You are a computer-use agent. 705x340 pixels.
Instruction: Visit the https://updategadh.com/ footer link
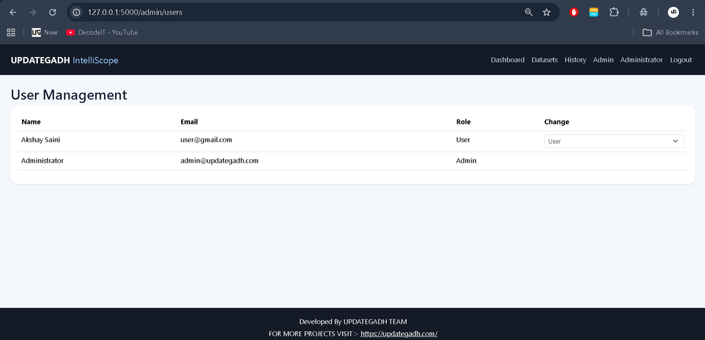coord(399,334)
